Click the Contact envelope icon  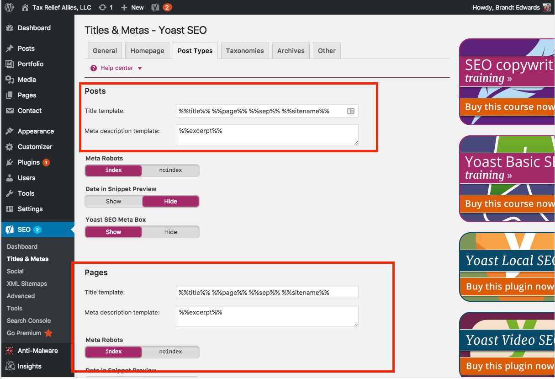click(10, 111)
